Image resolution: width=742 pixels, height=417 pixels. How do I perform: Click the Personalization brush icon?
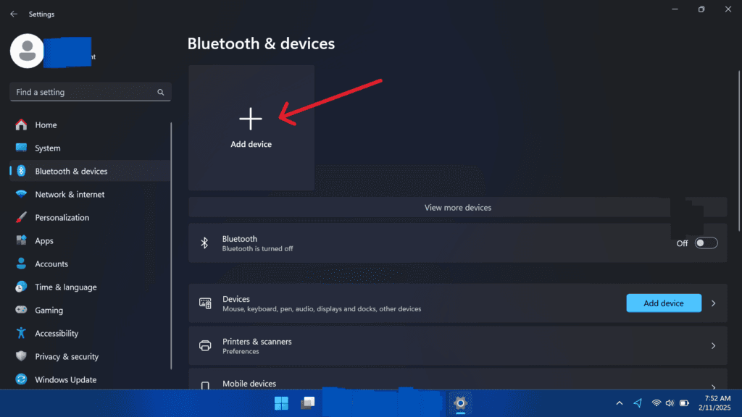(x=21, y=217)
